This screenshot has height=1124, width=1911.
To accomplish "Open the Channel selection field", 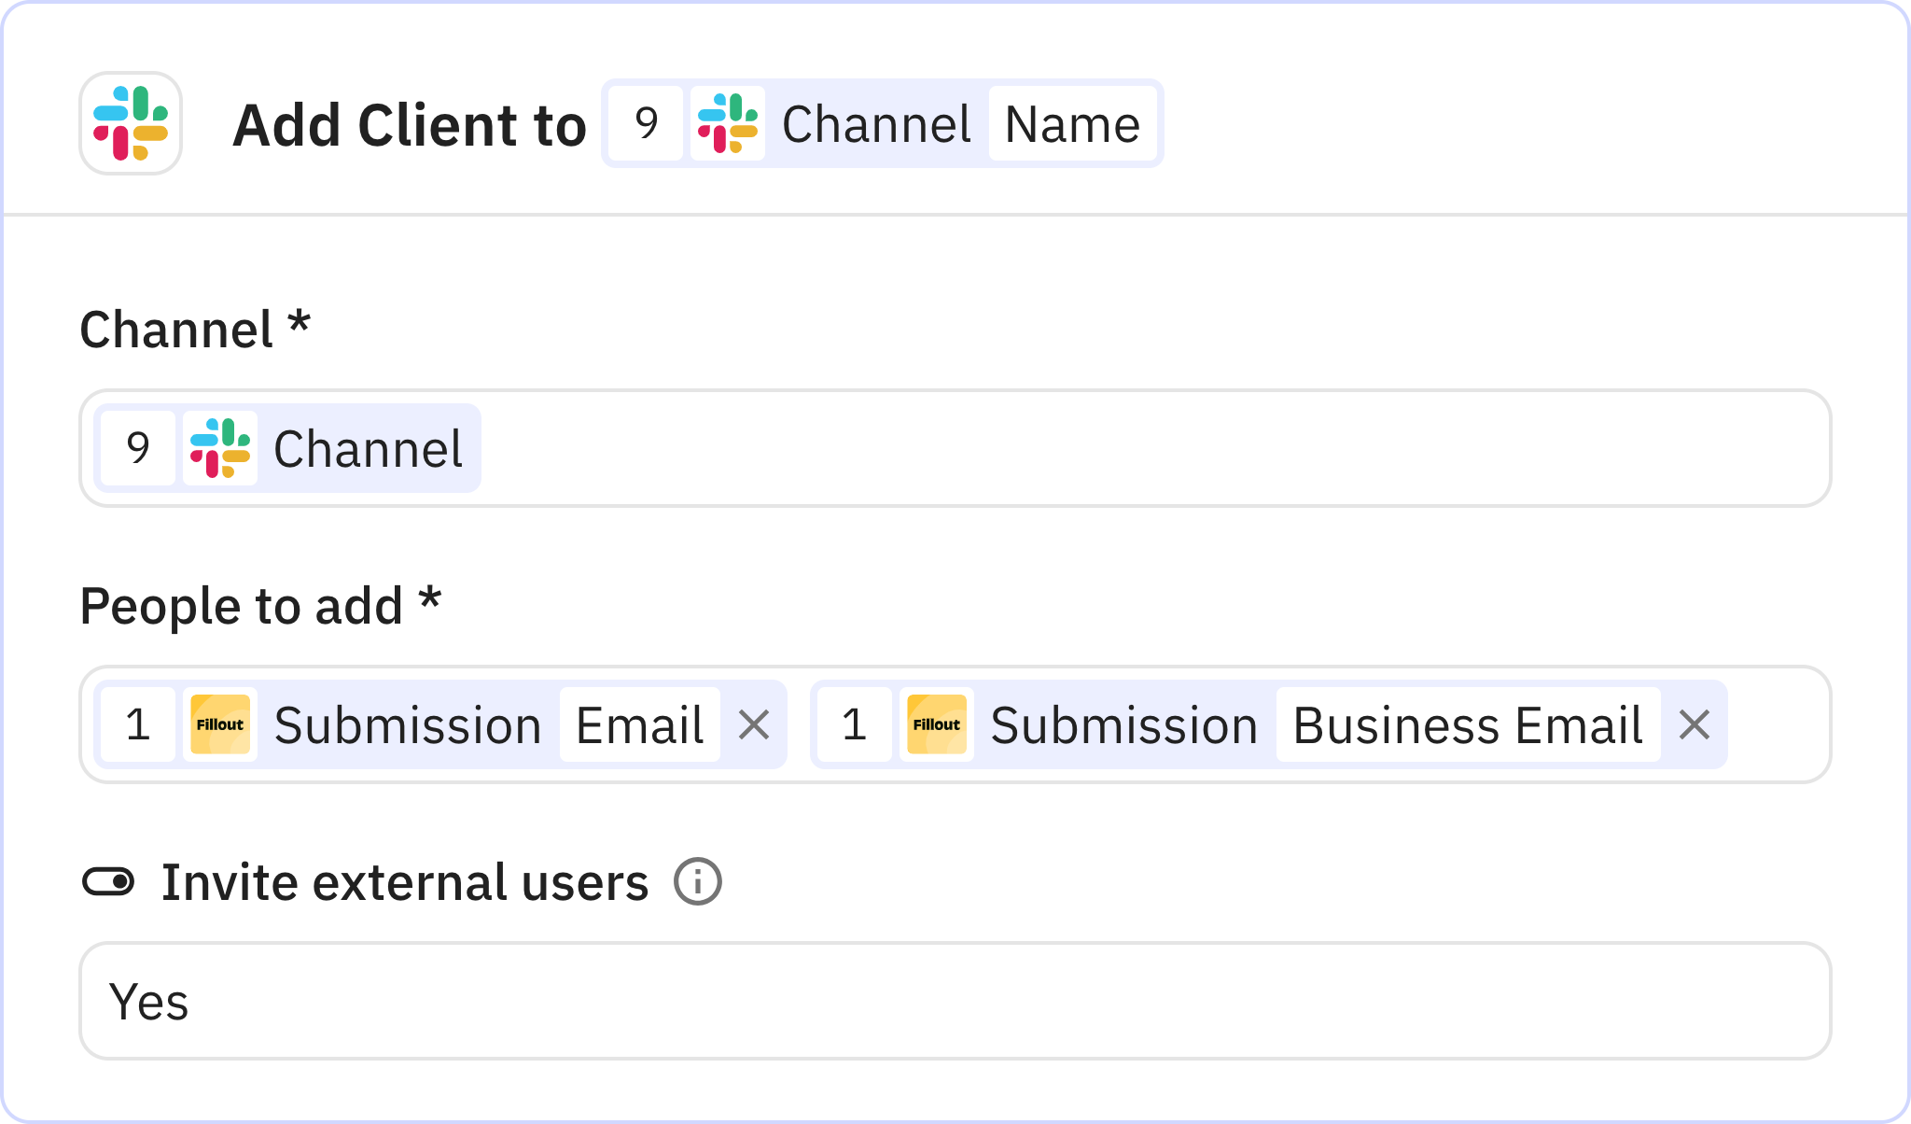I will 1120,449.
